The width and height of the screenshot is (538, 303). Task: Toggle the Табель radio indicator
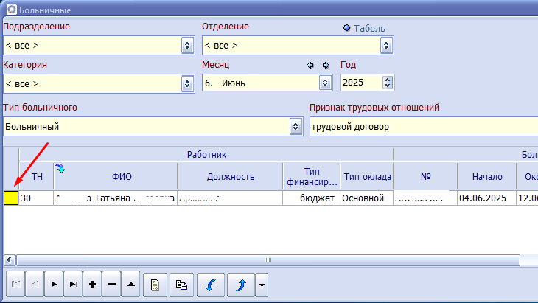click(347, 28)
